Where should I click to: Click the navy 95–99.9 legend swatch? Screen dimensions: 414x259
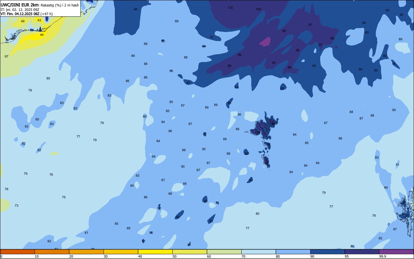click(x=362, y=252)
